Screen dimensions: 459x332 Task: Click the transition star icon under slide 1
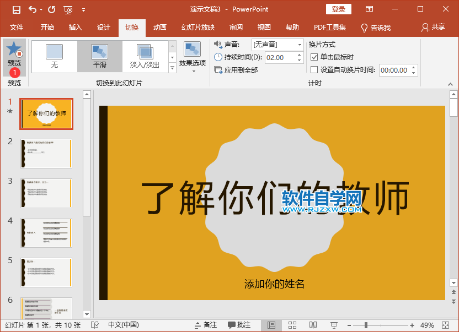(x=10, y=111)
